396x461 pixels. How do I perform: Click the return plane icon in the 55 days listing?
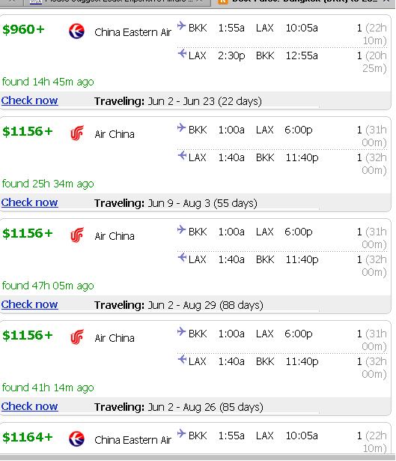pyautogui.click(x=182, y=155)
